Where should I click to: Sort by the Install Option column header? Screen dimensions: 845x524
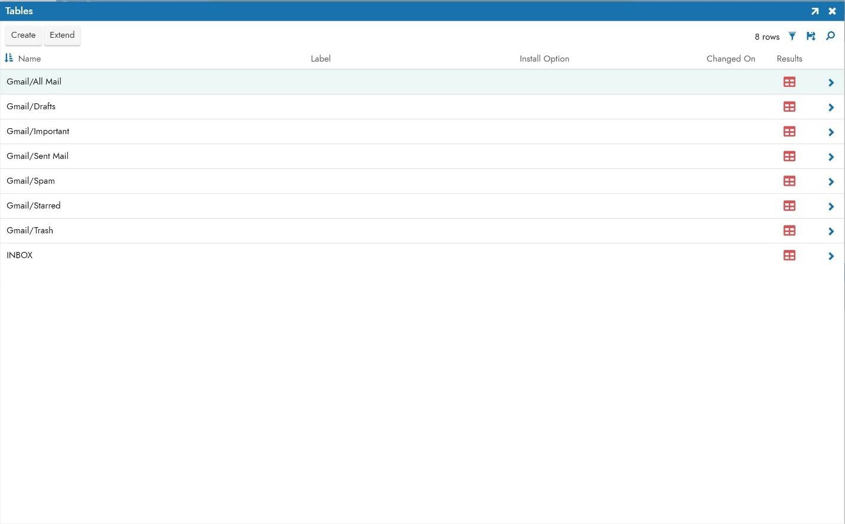(544, 59)
